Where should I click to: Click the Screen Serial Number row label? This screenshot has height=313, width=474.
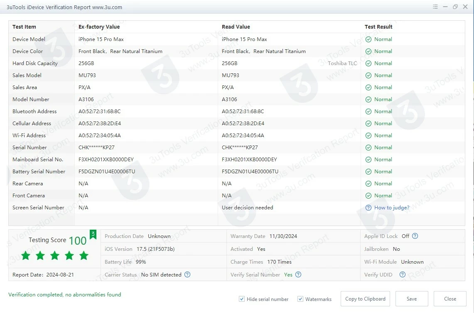tap(38, 208)
